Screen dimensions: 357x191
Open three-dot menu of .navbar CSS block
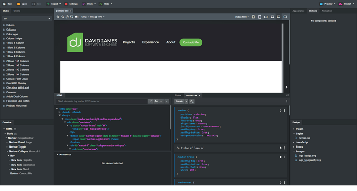coord(284,111)
